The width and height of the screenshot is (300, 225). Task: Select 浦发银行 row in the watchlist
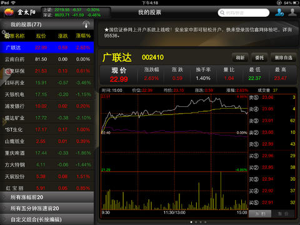tap(47, 106)
